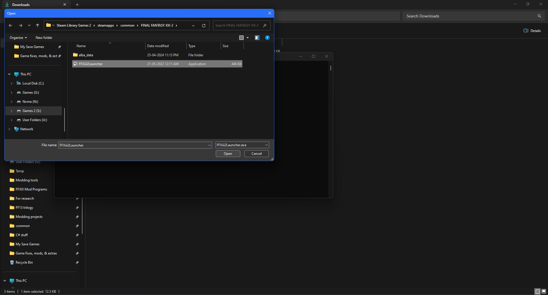Viewport: 548px width, 295px height.
Task: Open Modding projects folder in sidebar
Action: click(x=29, y=217)
